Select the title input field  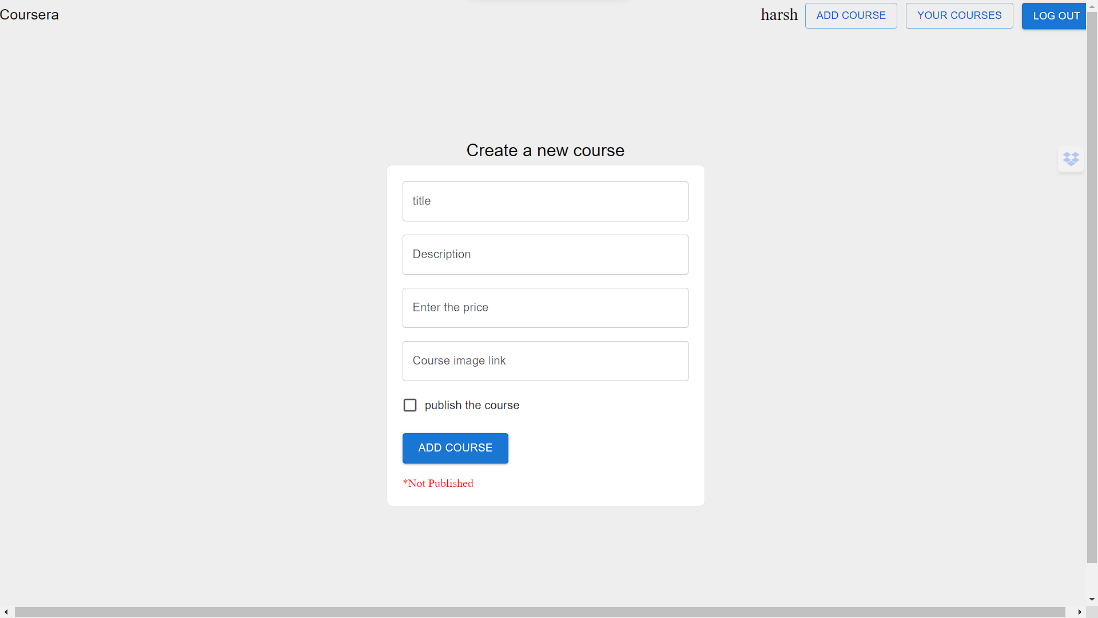545,201
